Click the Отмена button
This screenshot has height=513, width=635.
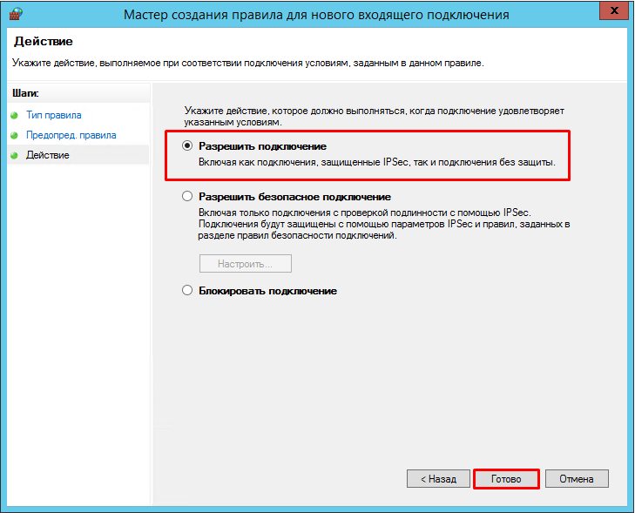577,479
